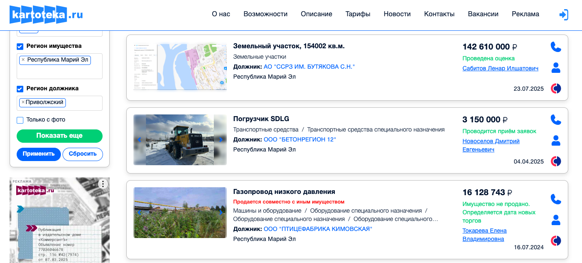Enable the Только с фото checkbox
This screenshot has height=263, width=582.
point(20,120)
